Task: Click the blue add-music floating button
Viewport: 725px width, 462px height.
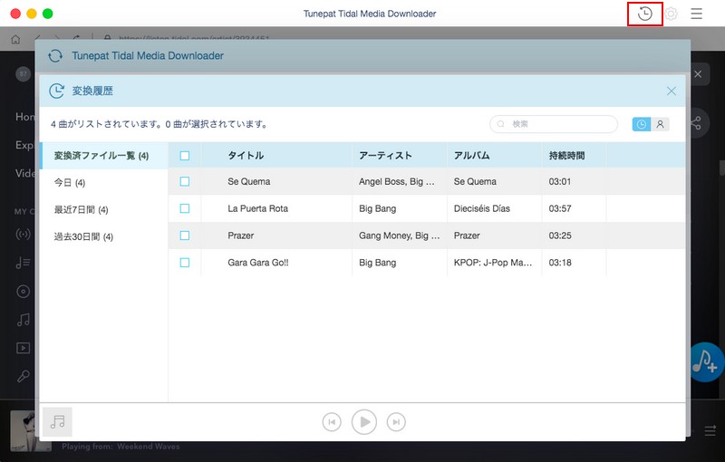Action: point(706,362)
